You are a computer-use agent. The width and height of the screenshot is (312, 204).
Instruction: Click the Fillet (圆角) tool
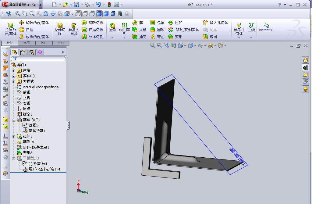[x=112, y=27]
